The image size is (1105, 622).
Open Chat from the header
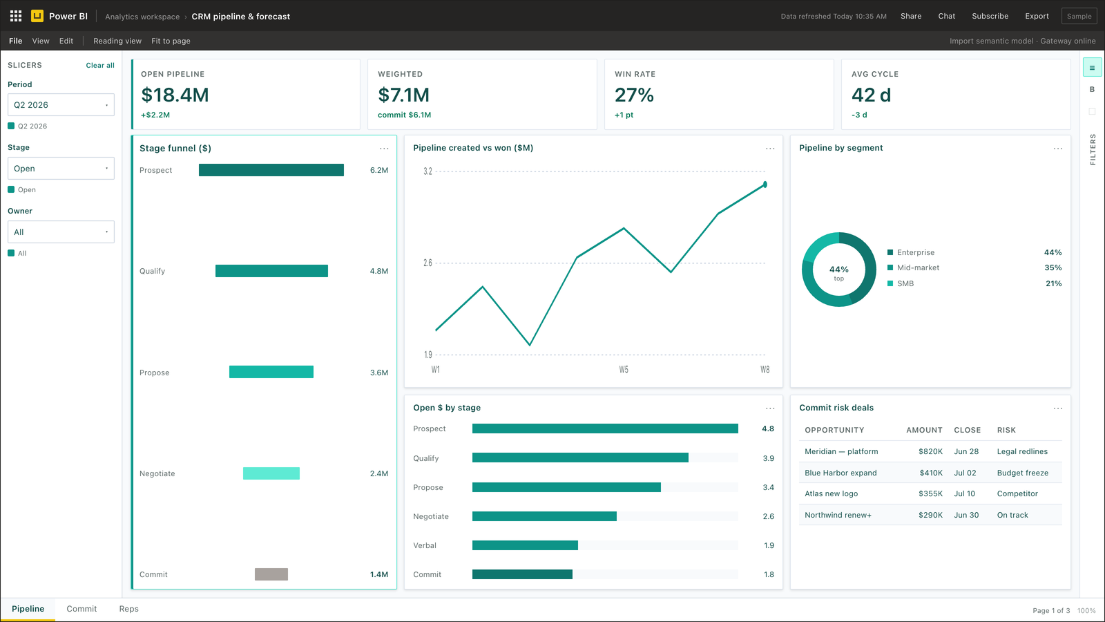947,16
